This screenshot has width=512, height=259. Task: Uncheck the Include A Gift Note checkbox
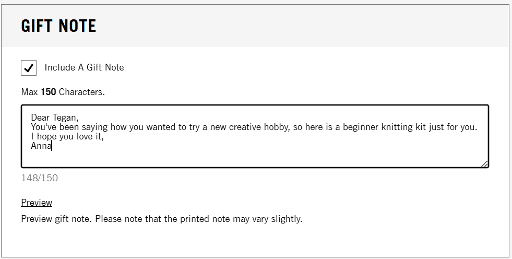pos(29,68)
